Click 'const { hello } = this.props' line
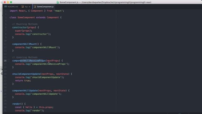The image size is (202, 114). pos(34,107)
